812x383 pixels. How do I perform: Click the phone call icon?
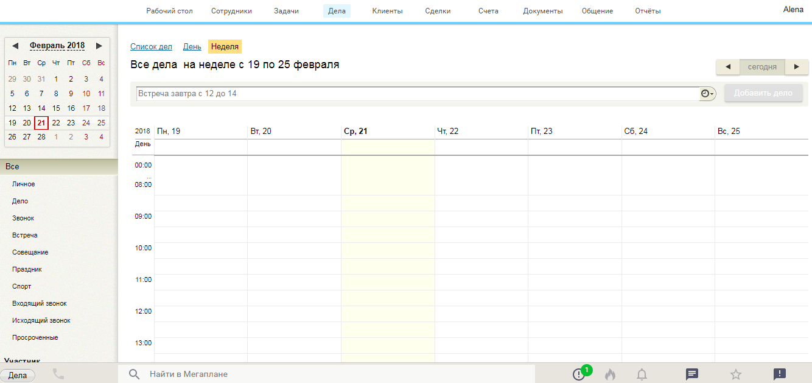coord(58,374)
